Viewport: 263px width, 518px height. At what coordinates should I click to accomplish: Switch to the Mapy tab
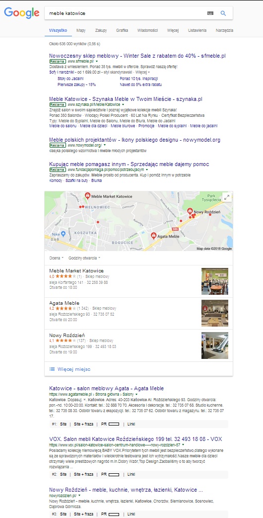[81, 30]
